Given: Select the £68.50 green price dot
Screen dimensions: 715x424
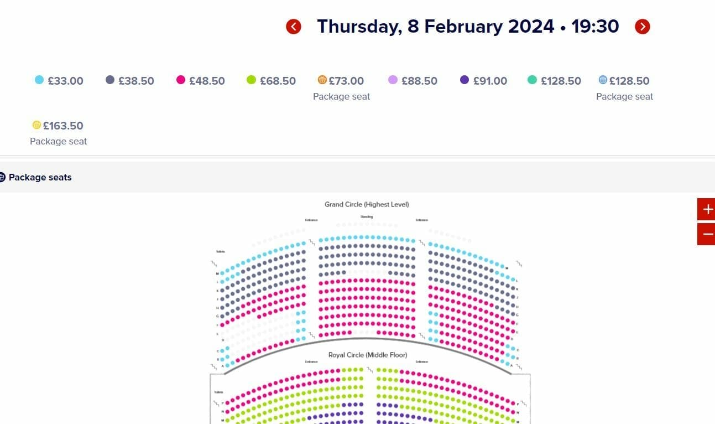Looking at the screenshot, I should [x=251, y=80].
